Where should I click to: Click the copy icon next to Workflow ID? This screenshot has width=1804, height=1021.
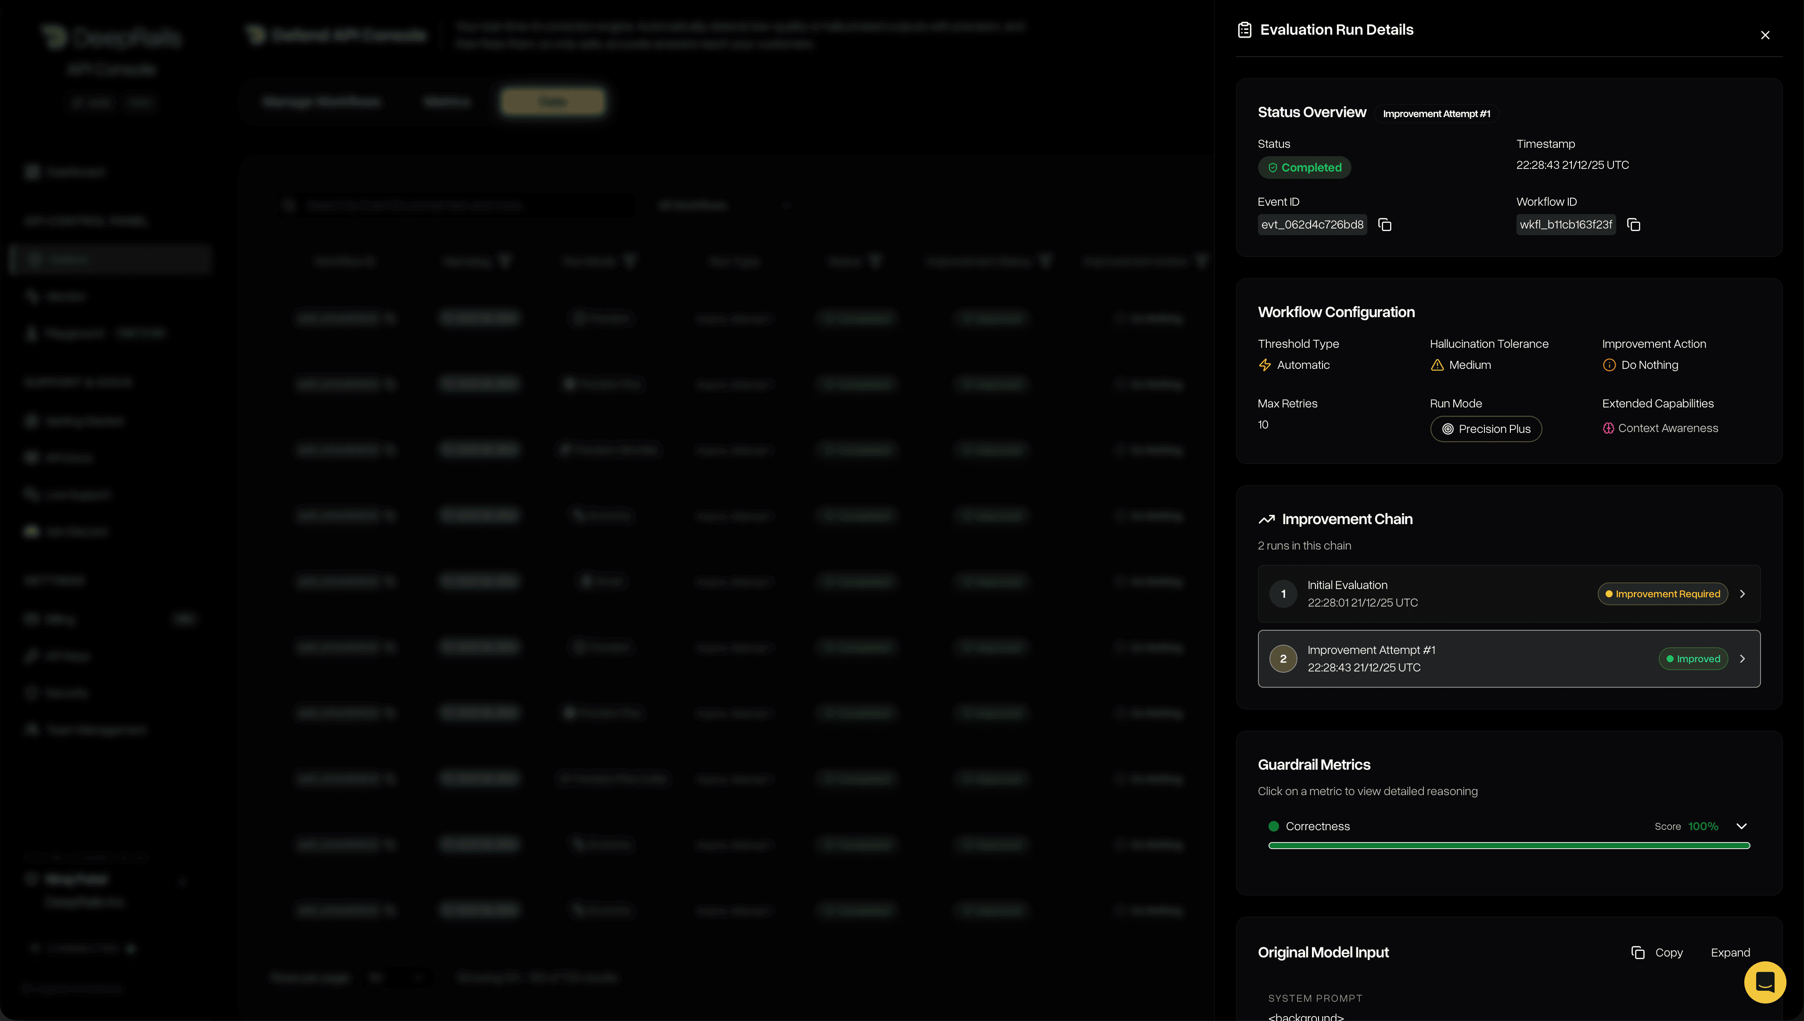point(1635,225)
